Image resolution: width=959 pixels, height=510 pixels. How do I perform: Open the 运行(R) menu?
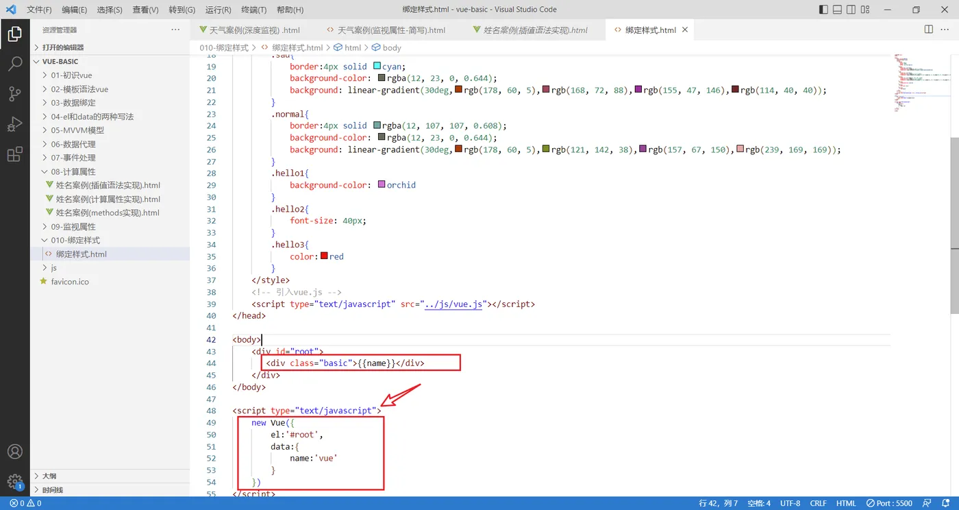pyautogui.click(x=218, y=10)
